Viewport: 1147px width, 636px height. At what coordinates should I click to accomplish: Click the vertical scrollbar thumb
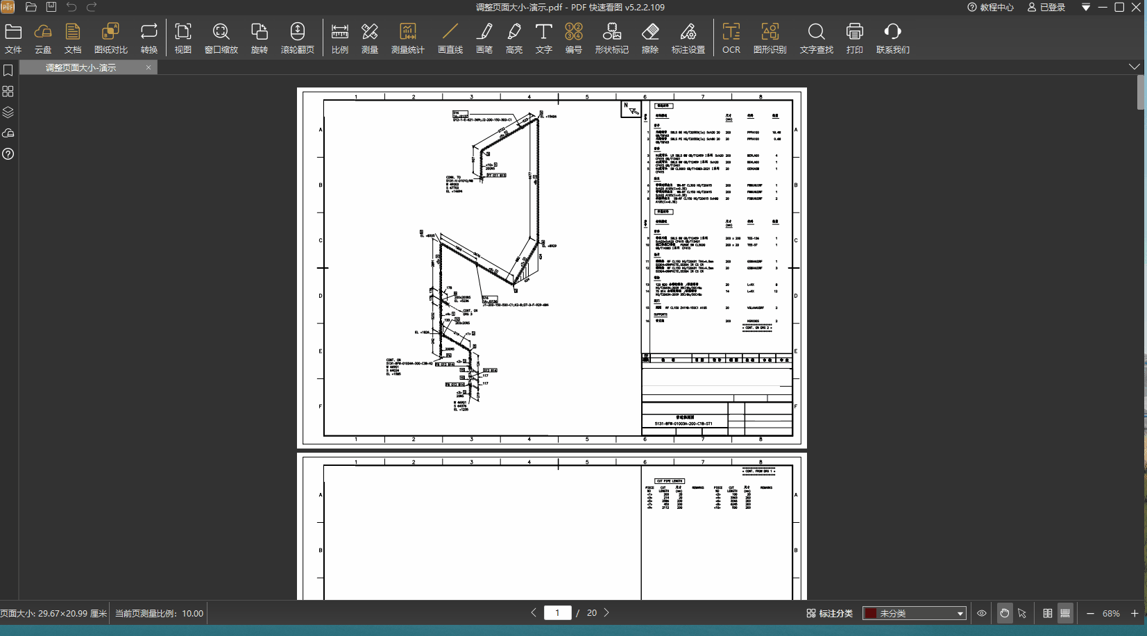[1141, 92]
